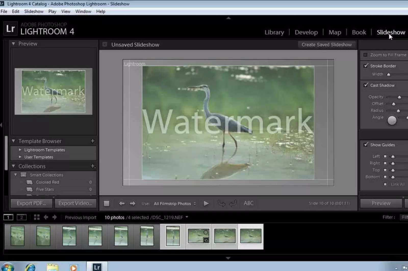Image resolution: width=408 pixels, height=271 pixels.
Task: Switch to the Map module
Action: pyautogui.click(x=335, y=32)
